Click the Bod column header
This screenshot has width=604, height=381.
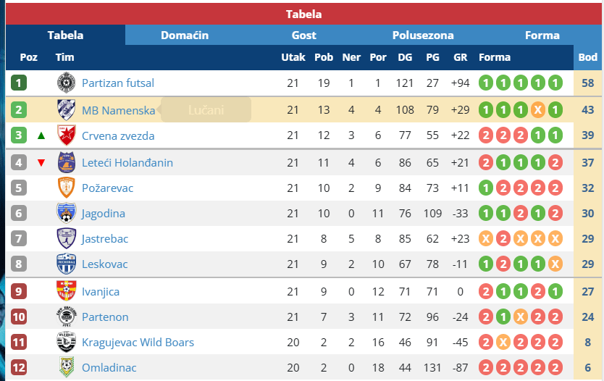[x=587, y=57]
